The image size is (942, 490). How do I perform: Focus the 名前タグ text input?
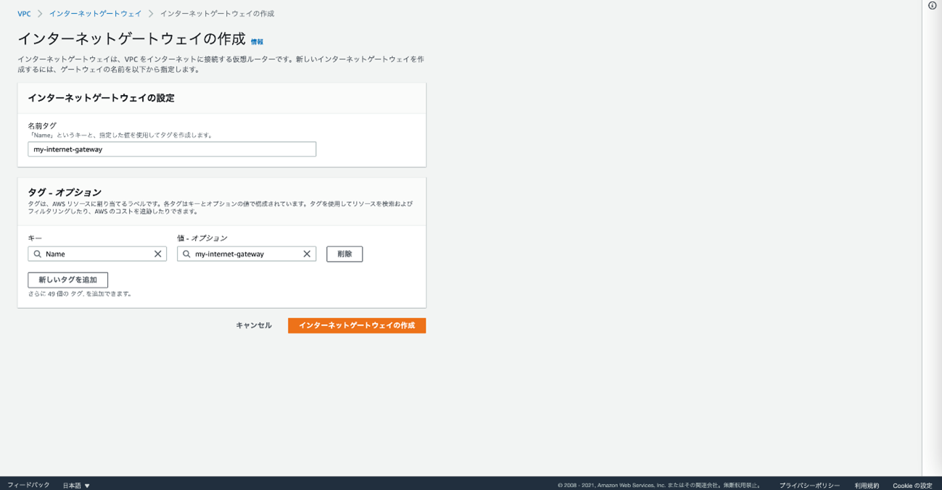click(x=171, y=149)
